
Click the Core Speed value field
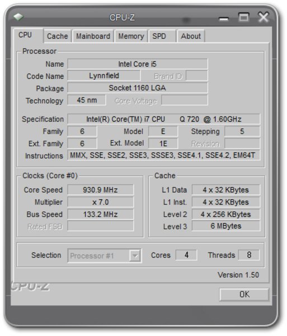tap(100, 190)
